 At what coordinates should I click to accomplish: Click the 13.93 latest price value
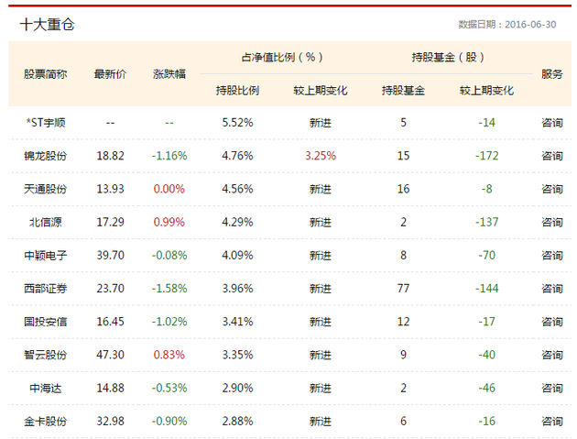(x=111, y=189)
